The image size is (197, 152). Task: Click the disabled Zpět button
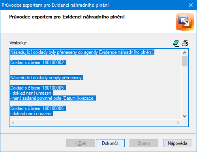coord(81,143)
